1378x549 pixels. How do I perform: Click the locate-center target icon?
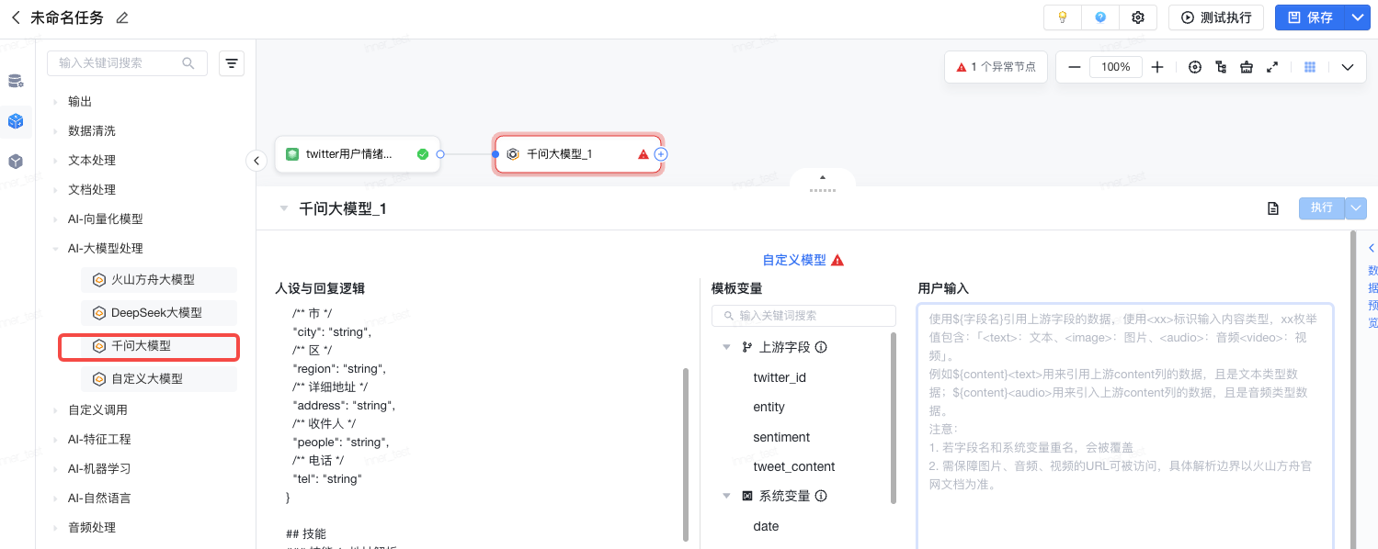(x=1195, y=67)
